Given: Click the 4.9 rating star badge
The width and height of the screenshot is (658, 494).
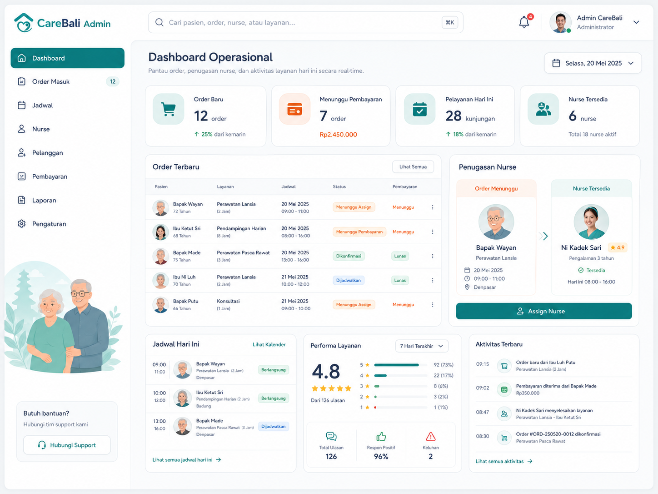Looking at the screenshot, I should [x=618, y=247].
